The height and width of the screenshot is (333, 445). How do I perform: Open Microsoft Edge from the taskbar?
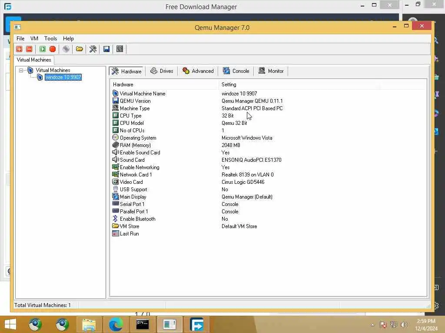(116, 324)
